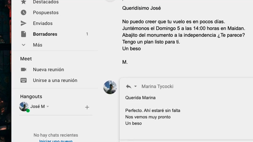Screen dimensions: 253x142
Task: Click the paper-plane Enviados icon
Action: tap(24, 23)
